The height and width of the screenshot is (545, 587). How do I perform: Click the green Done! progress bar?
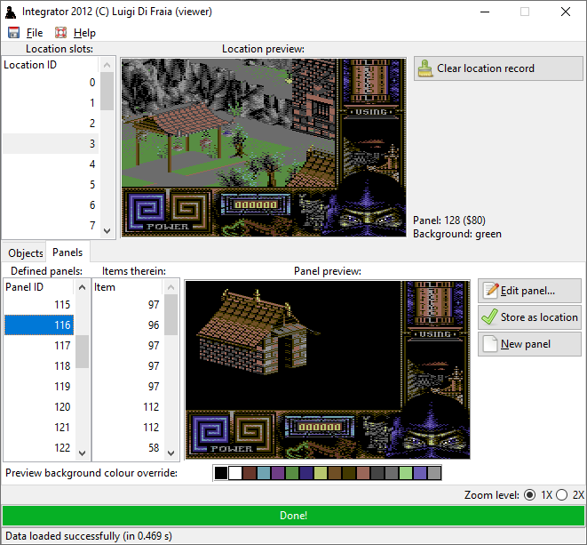293,516
